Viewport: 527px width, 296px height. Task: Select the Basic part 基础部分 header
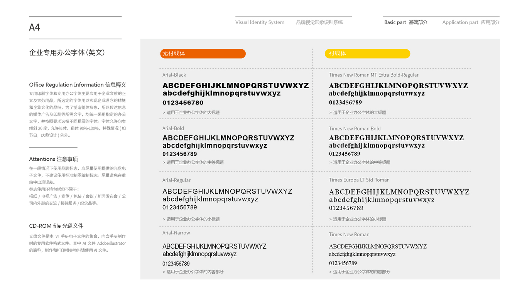pyautogui.click(x=406, y=22)
